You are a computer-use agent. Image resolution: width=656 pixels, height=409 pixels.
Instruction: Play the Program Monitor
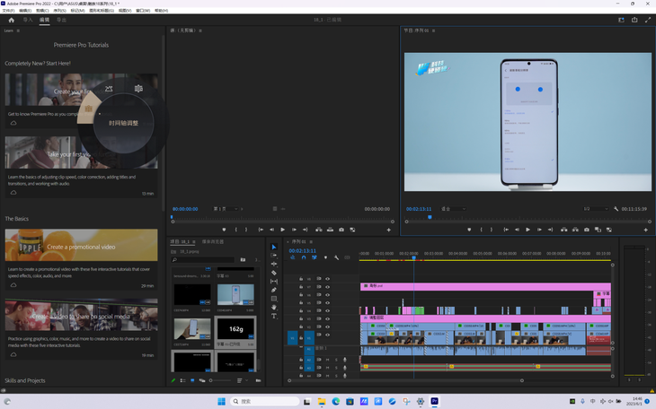coord(528,230)
